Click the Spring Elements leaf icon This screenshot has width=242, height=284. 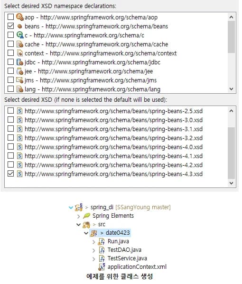86,216
